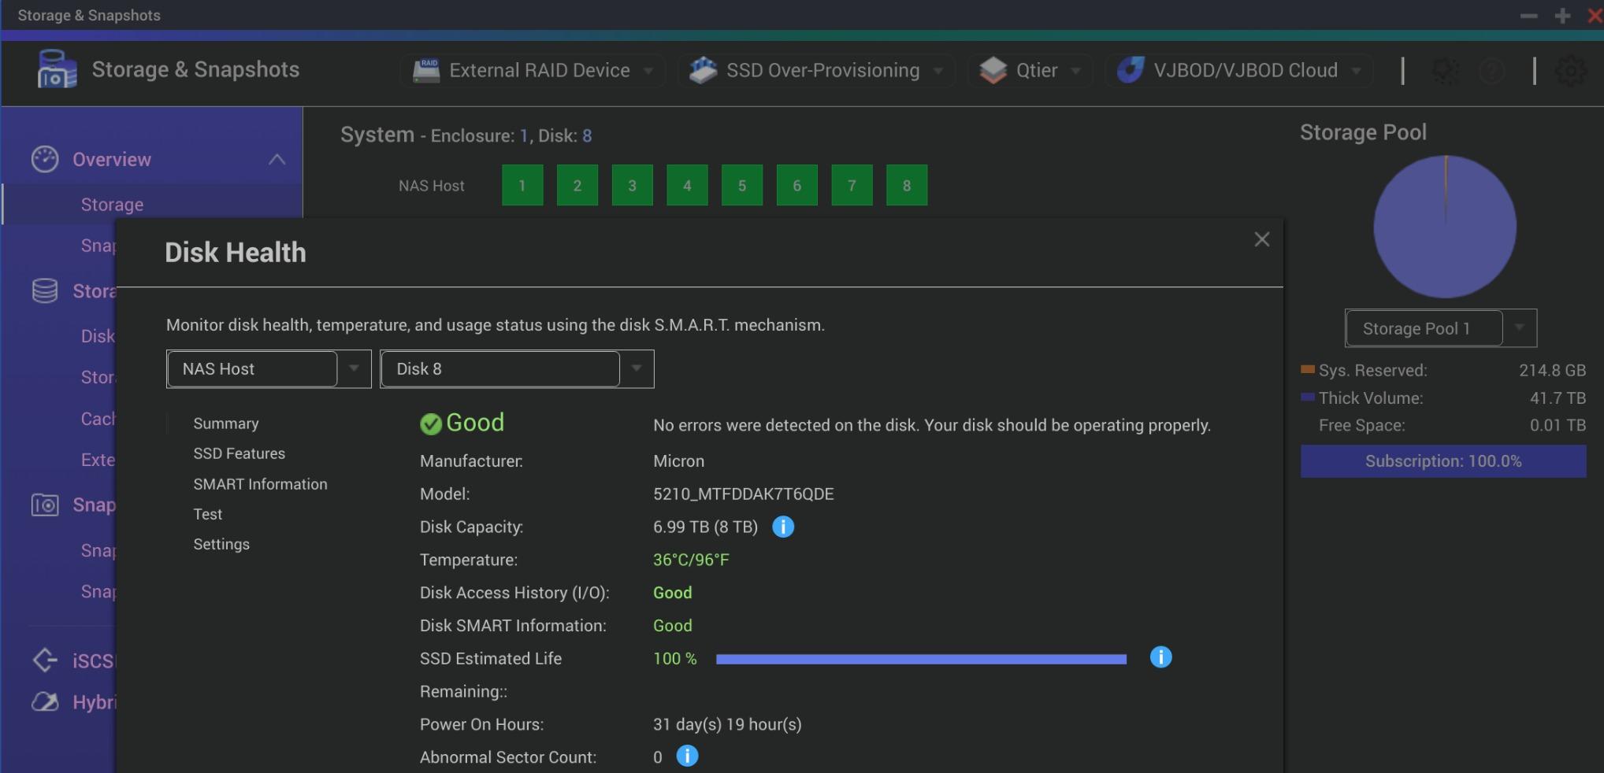Click the iSCSI sidebar icon
This screenshot has height=773, width=1604.
coord(45,660)
